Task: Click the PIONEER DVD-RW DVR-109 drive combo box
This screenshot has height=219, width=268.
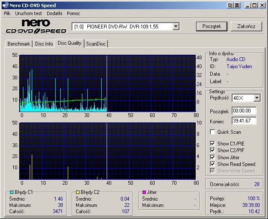Action: (125, 27)
